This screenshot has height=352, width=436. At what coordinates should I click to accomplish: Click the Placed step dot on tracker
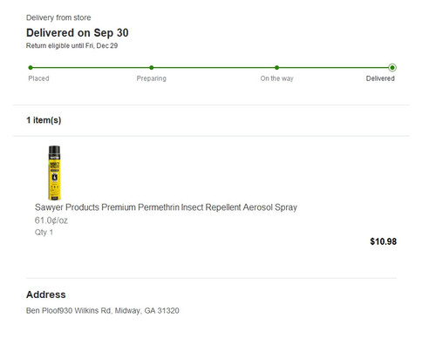click(x=31, y=68)
